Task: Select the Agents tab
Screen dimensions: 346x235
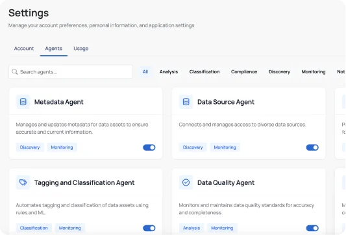Action: pyautogui.click(x=54, y=48)
